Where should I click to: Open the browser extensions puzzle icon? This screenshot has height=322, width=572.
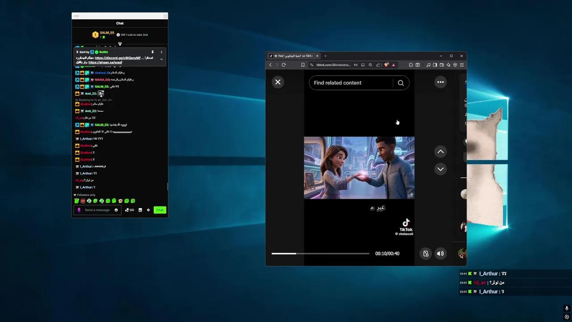coord(411,65)
